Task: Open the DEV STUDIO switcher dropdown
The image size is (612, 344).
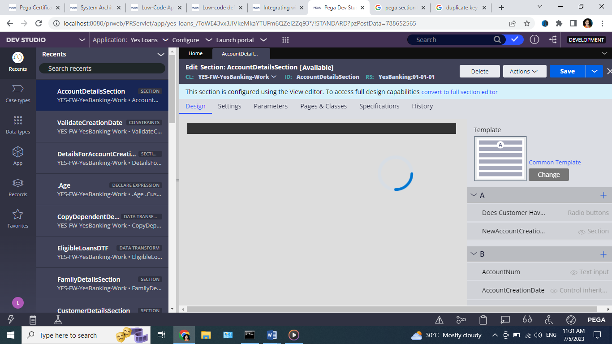Action: click(82, 40)
